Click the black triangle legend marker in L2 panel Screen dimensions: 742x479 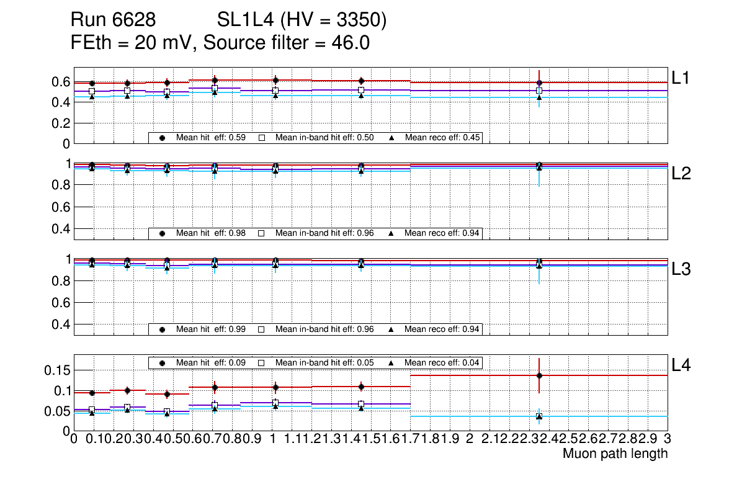click(391, 233)
